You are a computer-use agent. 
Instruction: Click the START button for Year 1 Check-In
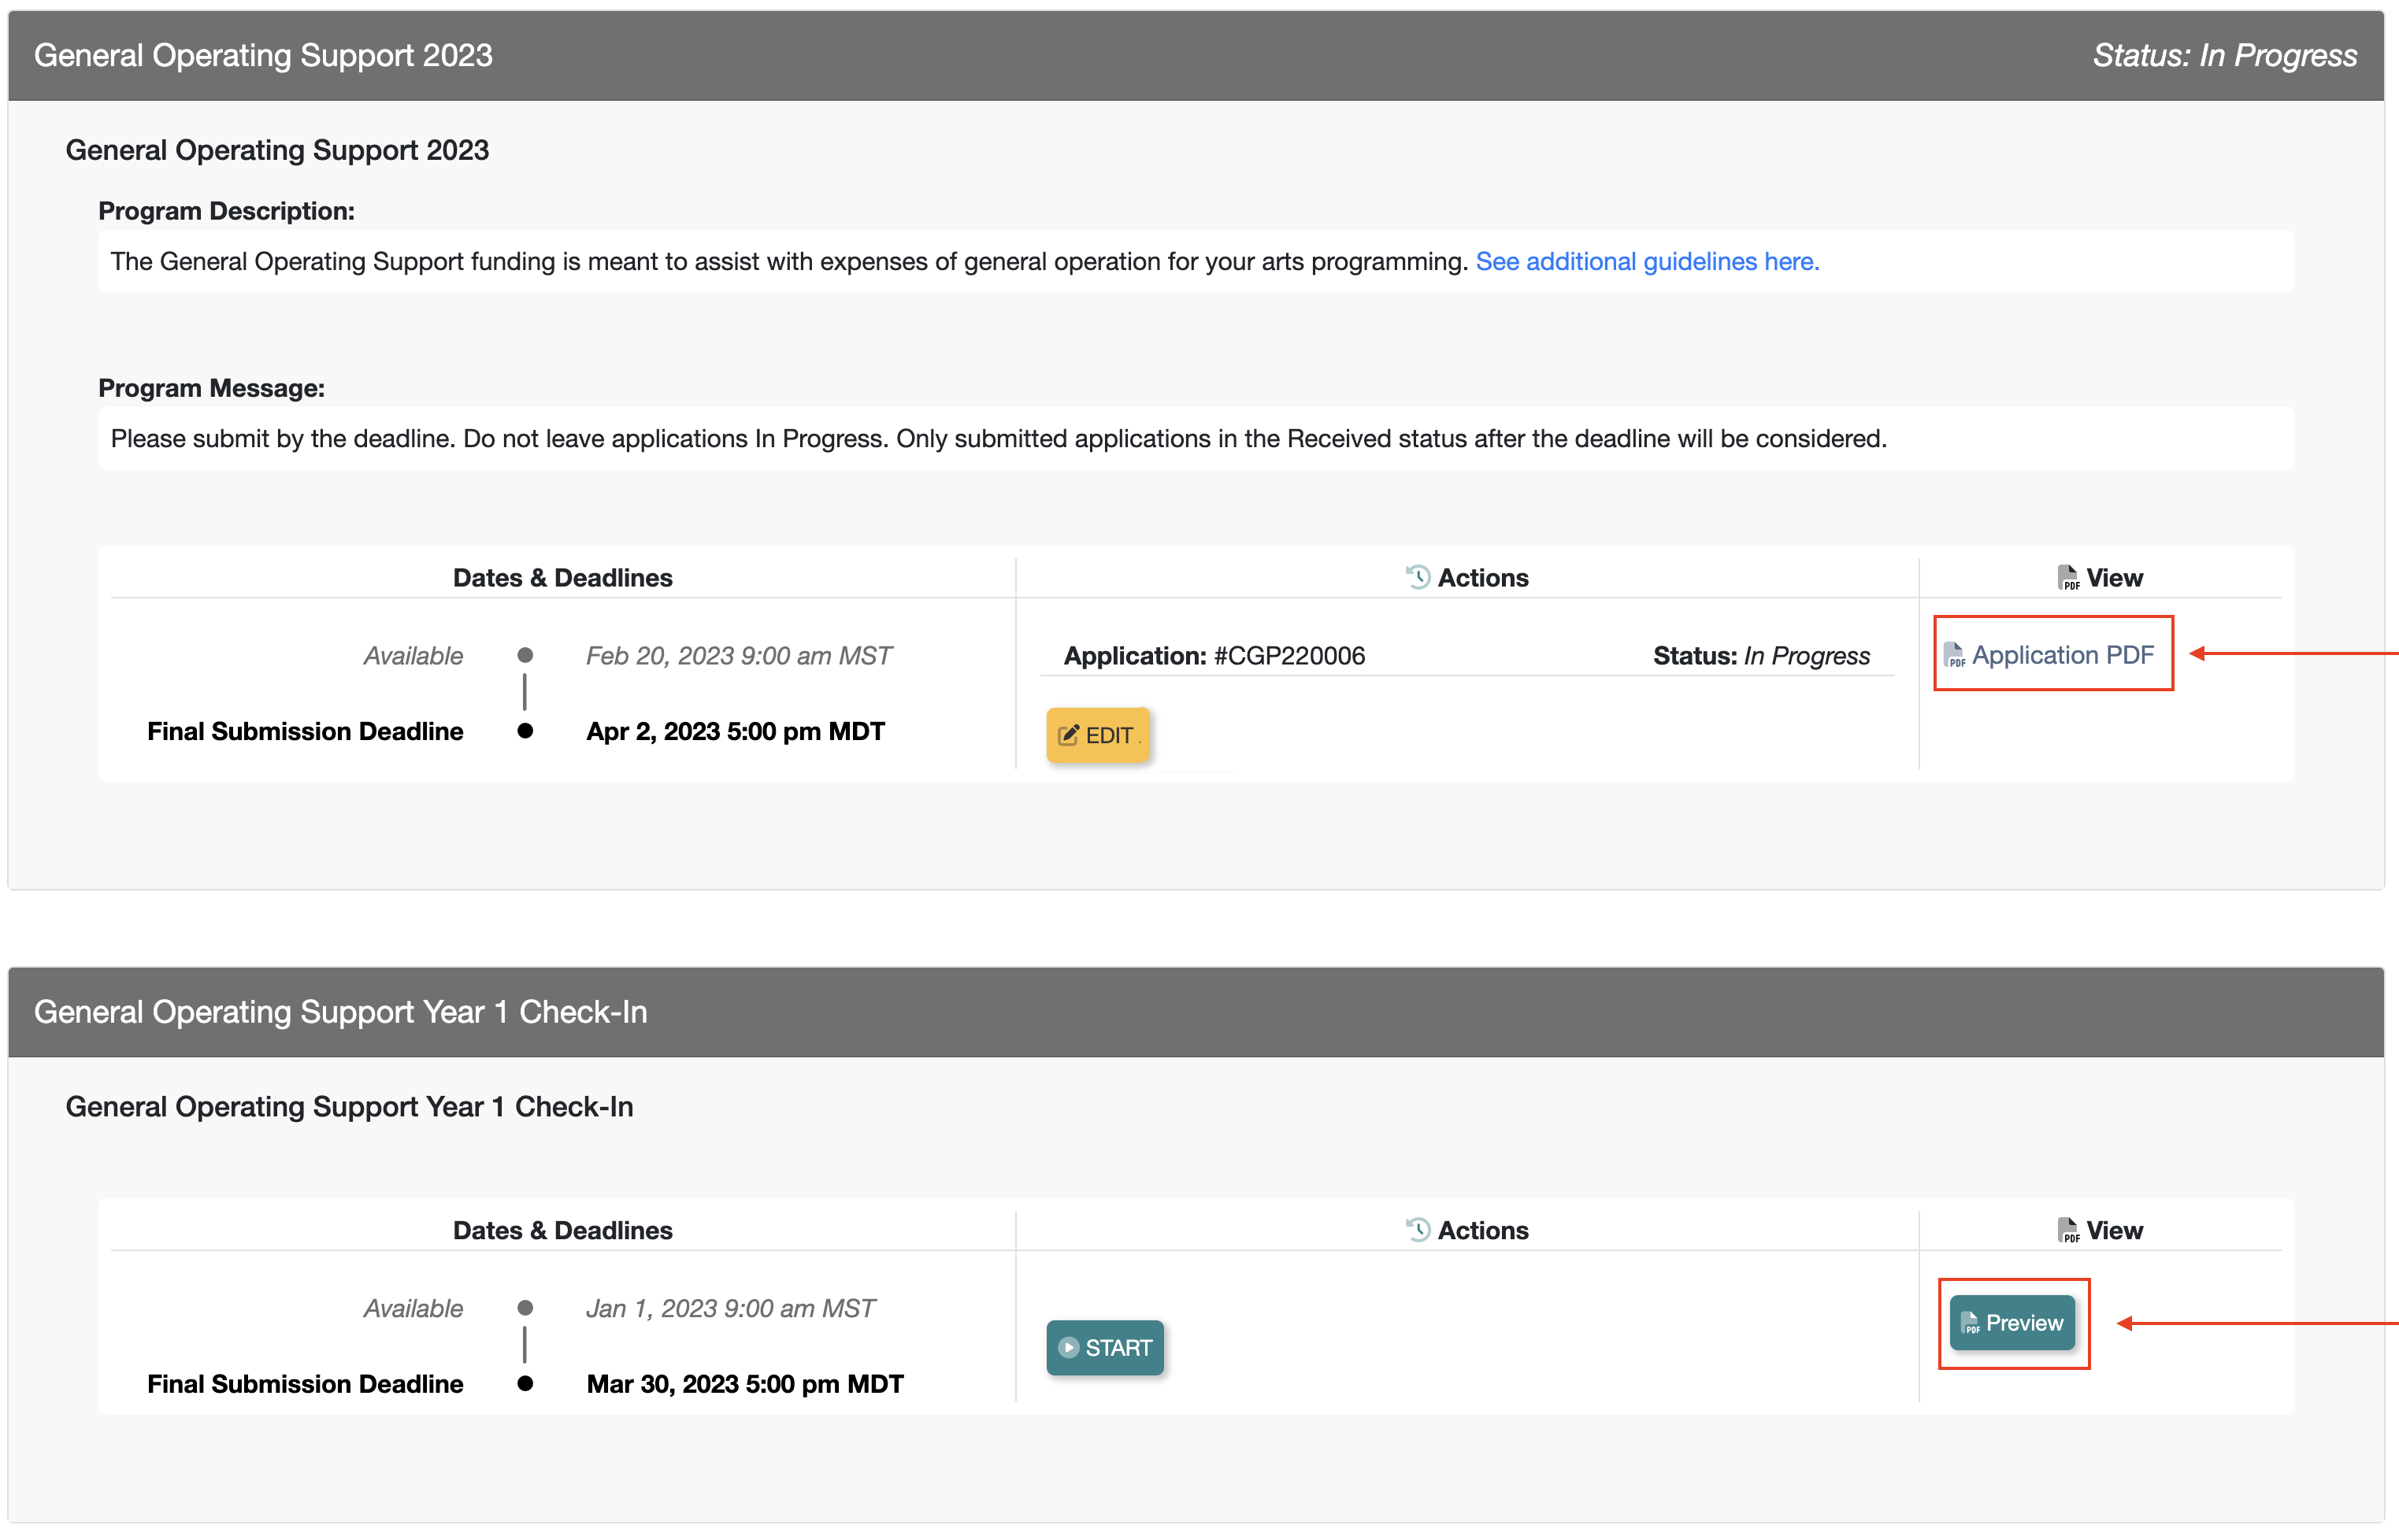click(1104, 1347)
